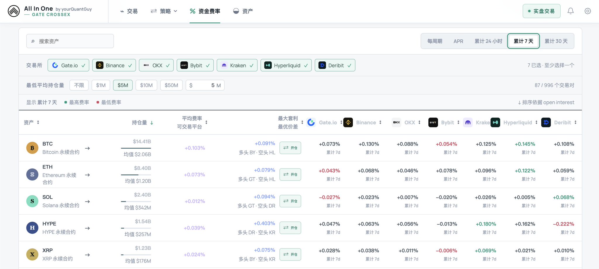Open SOL details arrow
The width and height of the screenshot is (599, 269).
87,201
